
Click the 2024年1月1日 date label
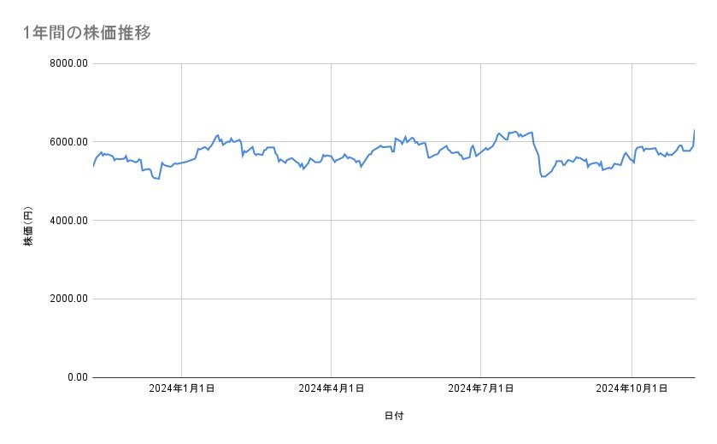(x=181, y=389)
